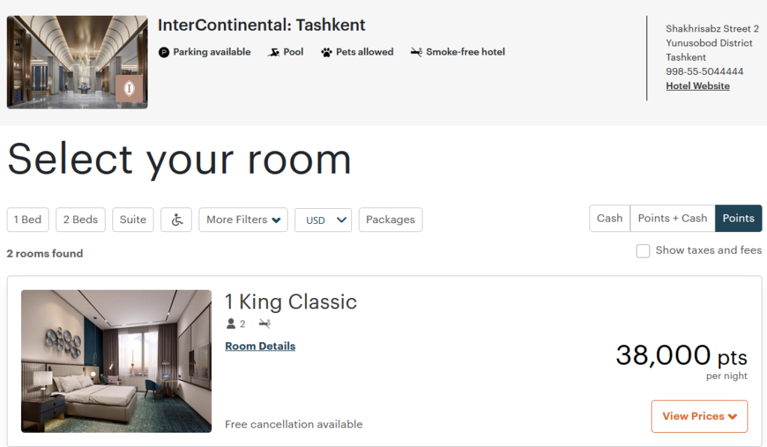767x447 pixels.
Task: Open the USD currency selector
Action: (x=323, y=219)
